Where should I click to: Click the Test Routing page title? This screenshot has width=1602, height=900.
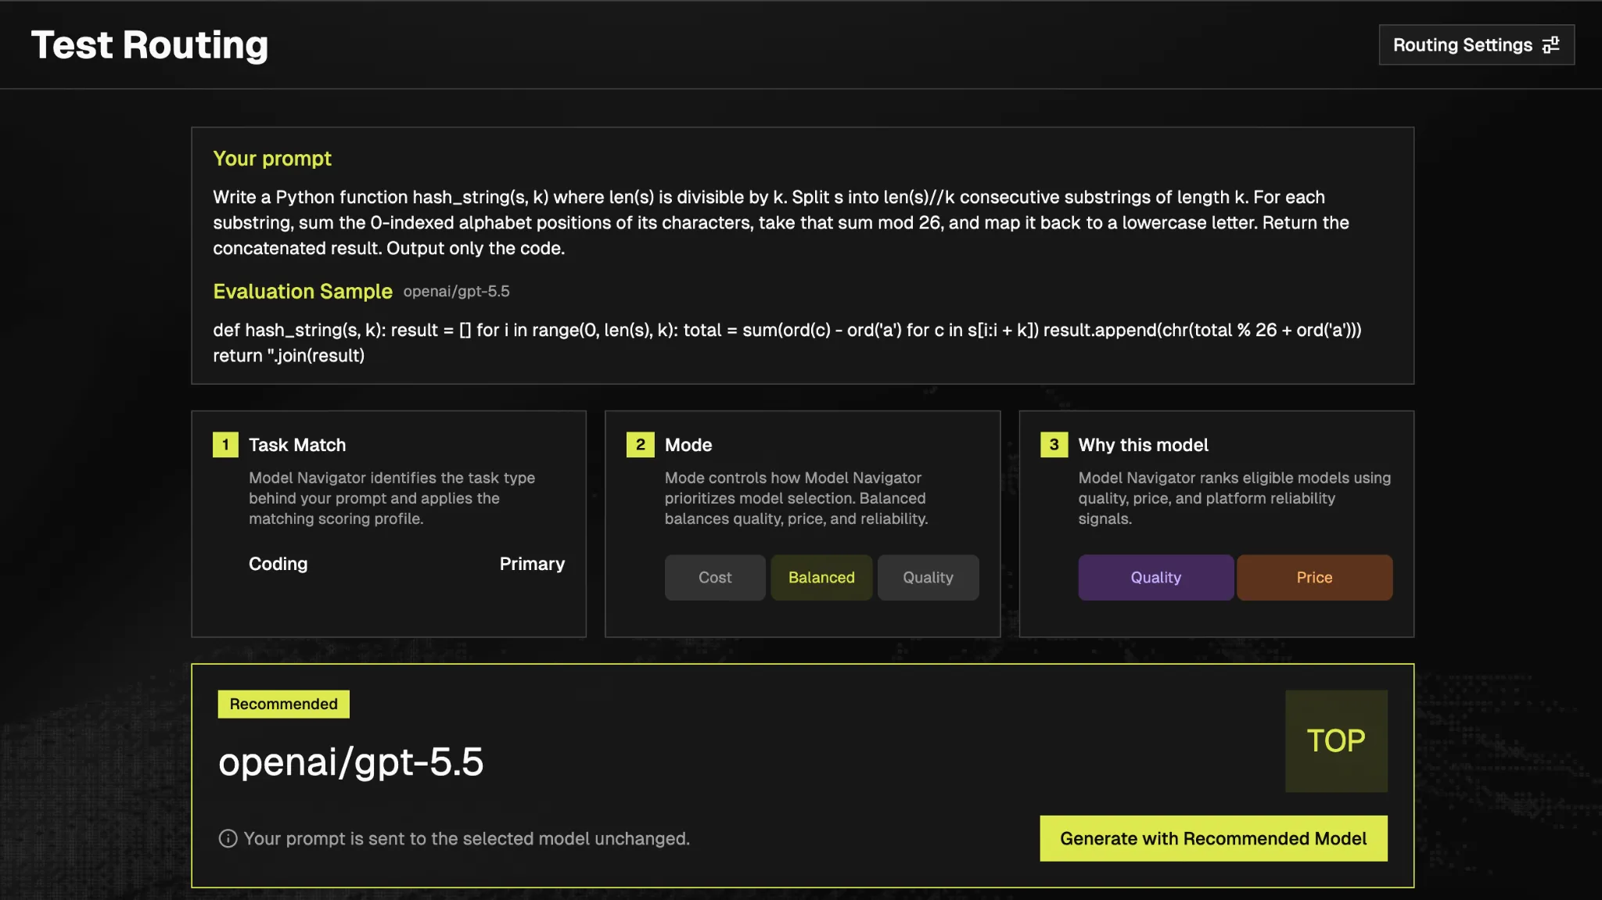pos(149,45)
